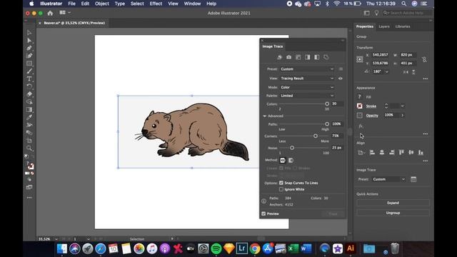This screenshot has height=257, width=457.
Task: Open Palette dropdown showing Limited
Action: (x=307, y=96)
